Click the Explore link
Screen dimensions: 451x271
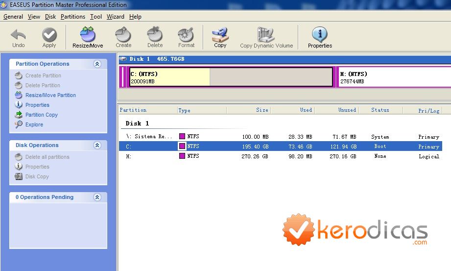coord(34,124)
